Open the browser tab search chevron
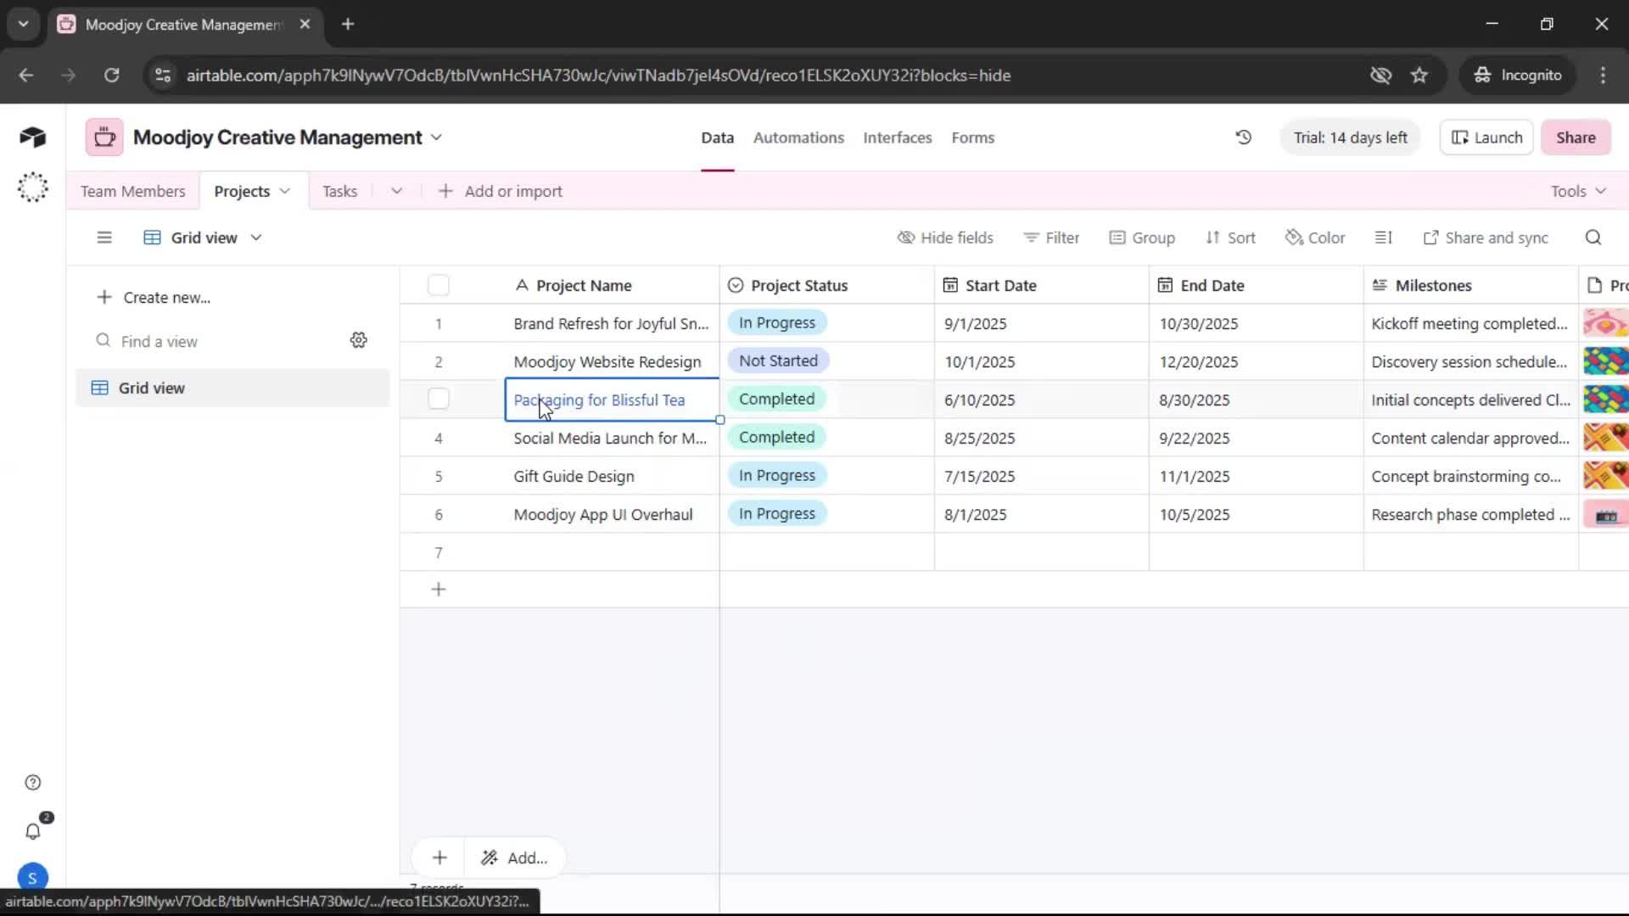This screenshot has height=916, width=1629. pos(24,25)
